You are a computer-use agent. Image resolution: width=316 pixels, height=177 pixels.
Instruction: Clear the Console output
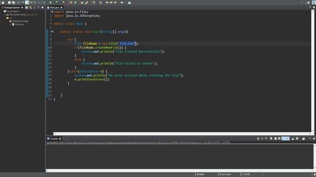click(271, 139)
